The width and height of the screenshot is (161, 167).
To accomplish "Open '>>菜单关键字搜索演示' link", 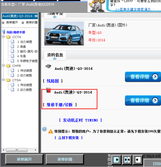I will [133, 9].
